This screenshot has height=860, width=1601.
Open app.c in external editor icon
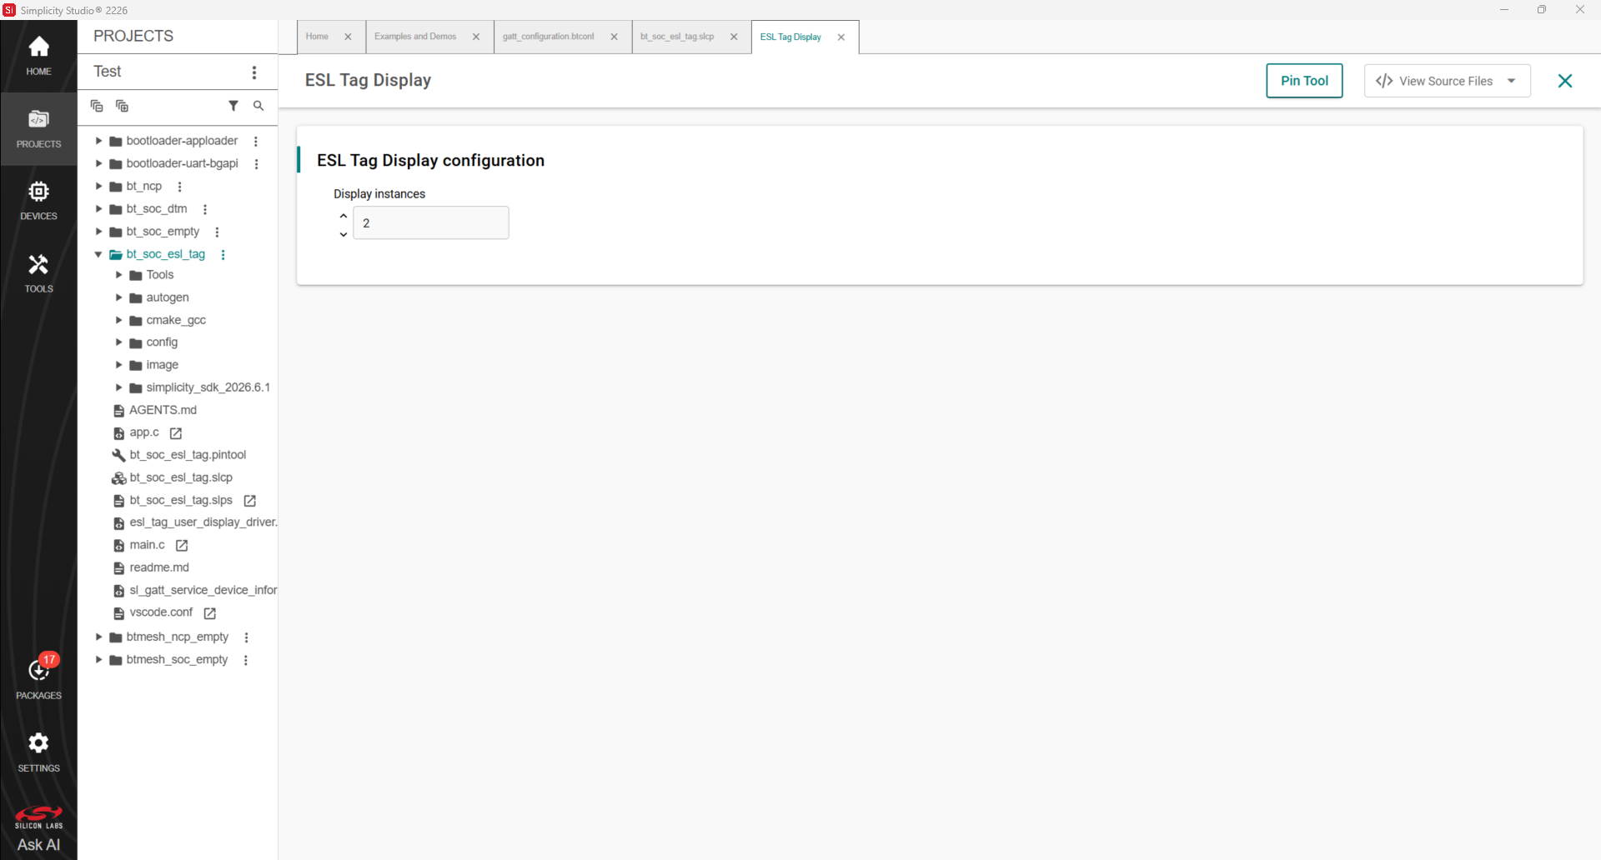[176, 433]
